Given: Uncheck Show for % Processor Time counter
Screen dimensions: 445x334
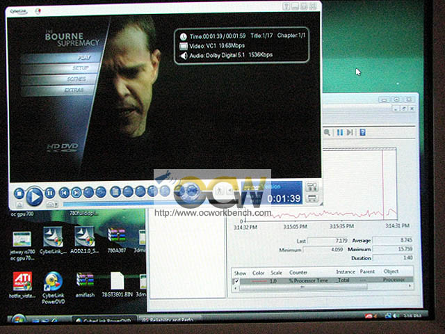Looking at the screenshot, I should pos(236,281).
